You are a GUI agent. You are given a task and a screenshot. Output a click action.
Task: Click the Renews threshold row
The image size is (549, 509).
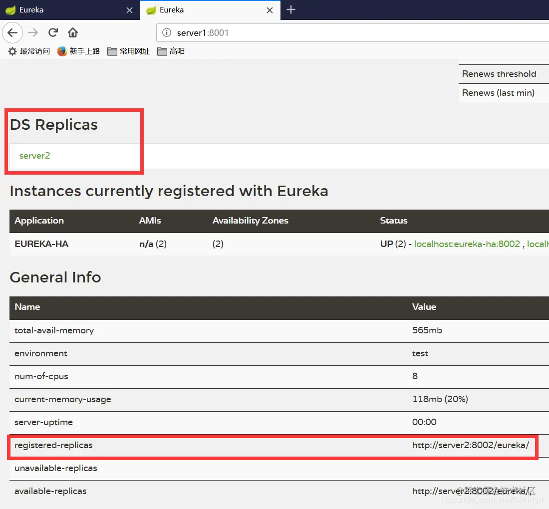tap(504, 74)
